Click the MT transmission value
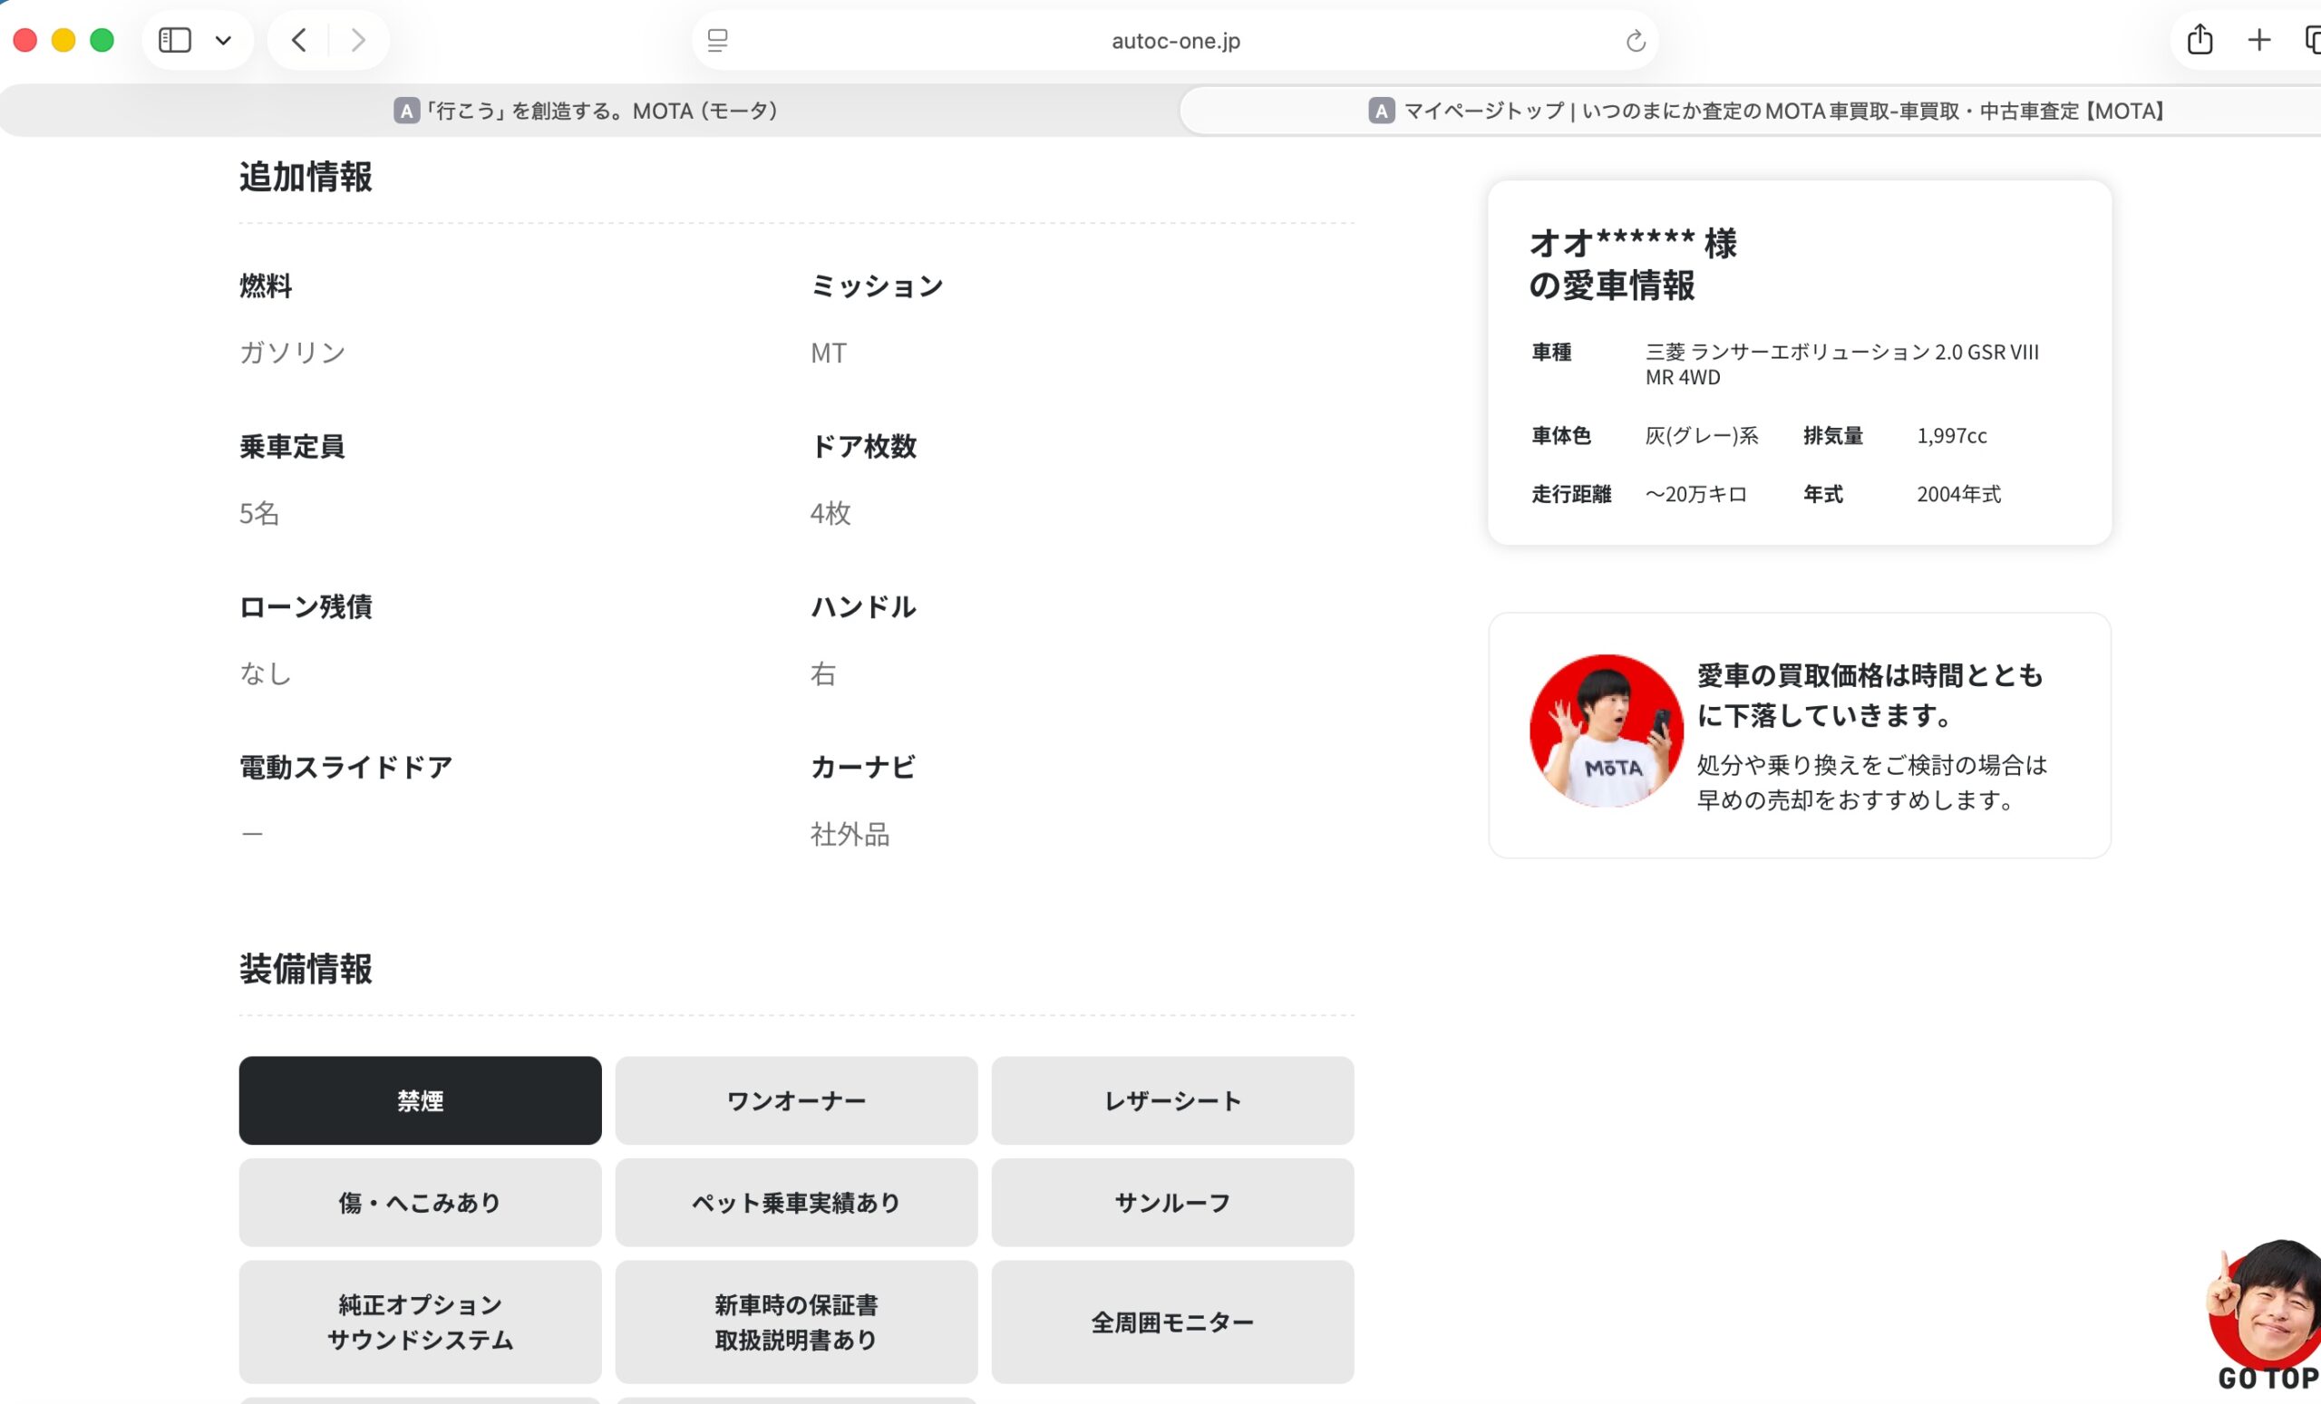This screenshot has width=2321, height=1404. [829, 353]
